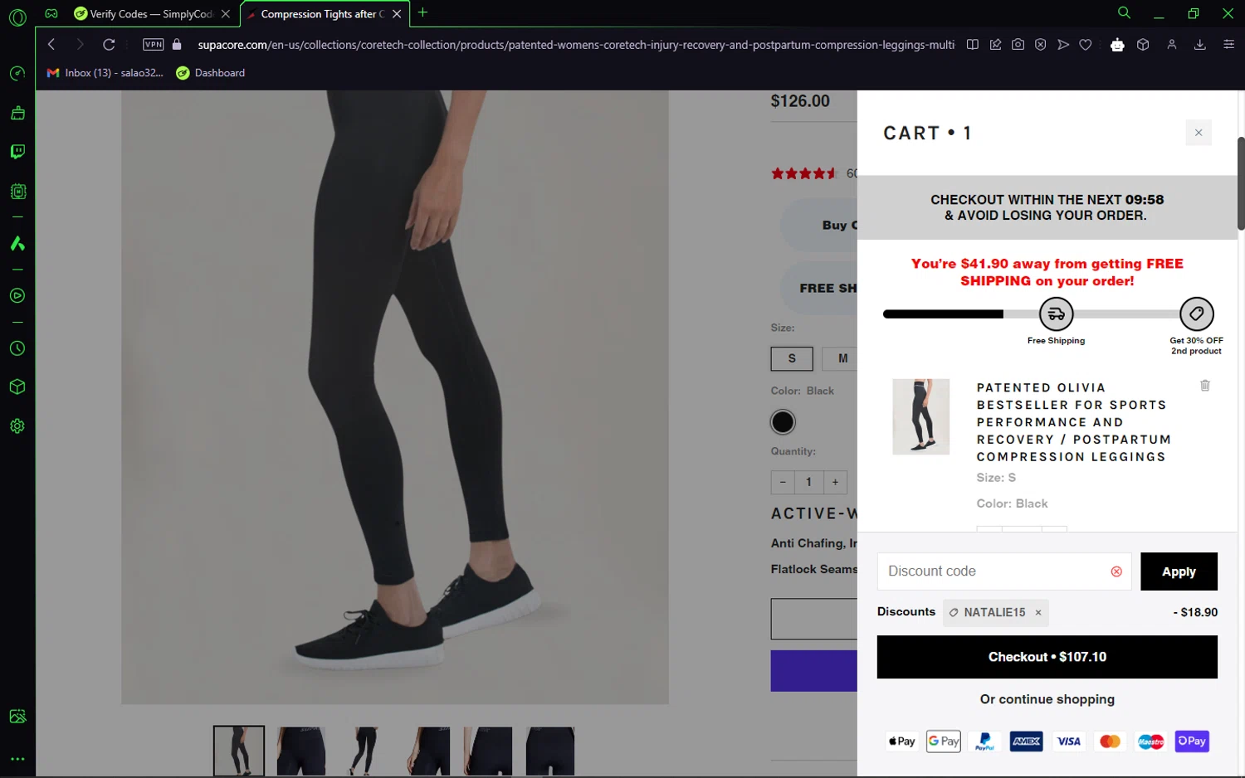Open Twitch in sidebar
The width and height of the screenshot is (1245, 778).
(17, 152)
